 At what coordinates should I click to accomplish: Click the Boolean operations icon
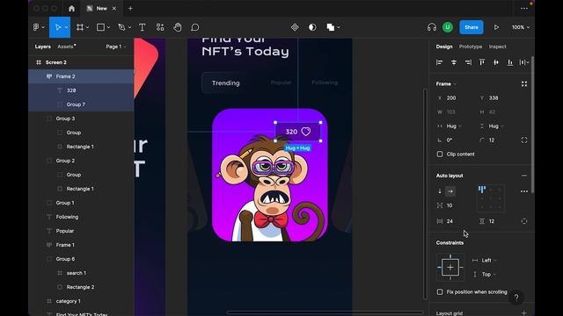[331, 27]
